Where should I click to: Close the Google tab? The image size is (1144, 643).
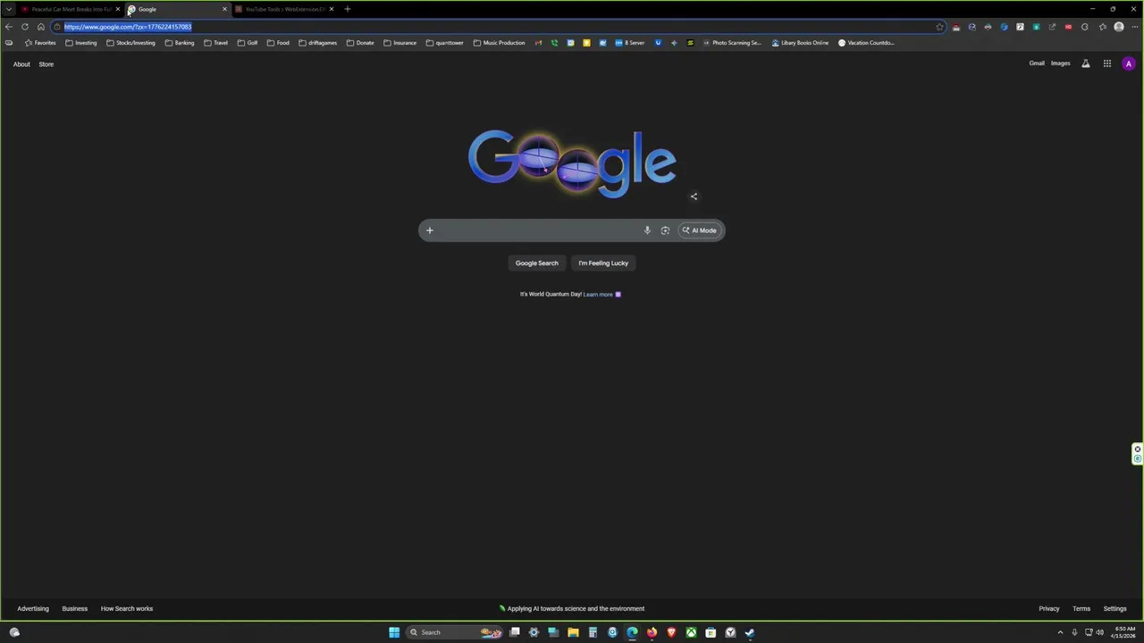[x=224, y=9]
